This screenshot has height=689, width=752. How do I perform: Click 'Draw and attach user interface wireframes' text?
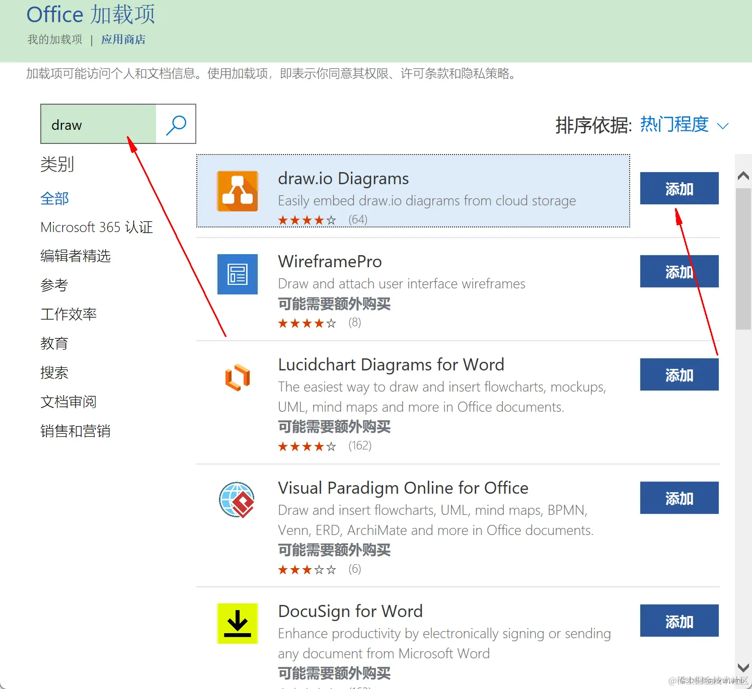[402, 284]
